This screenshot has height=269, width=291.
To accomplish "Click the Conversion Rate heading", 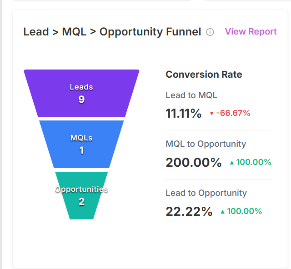I will pyautogui.click(x=204, y=75).
